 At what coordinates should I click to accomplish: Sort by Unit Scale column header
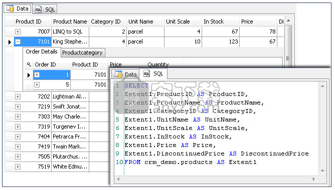click(183, 21)
